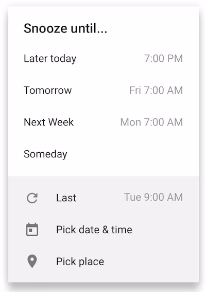Snooze until Monday next week
206x292 pixels.
coord(104,122)
